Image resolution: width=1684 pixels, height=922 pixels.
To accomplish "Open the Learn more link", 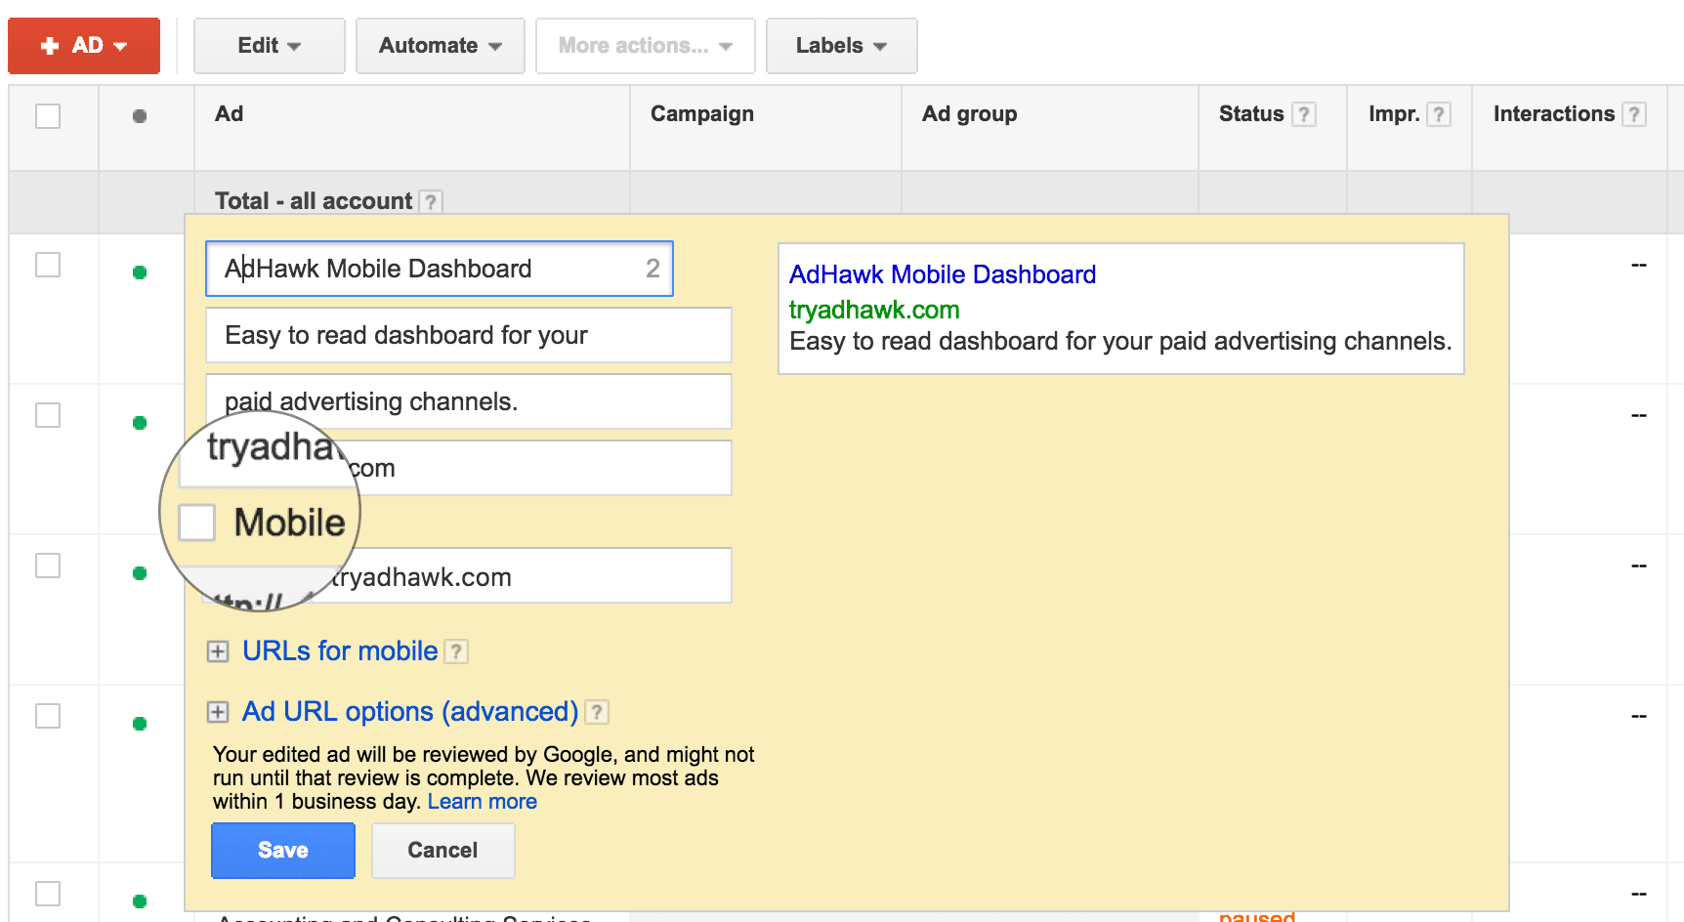I will click(483, 802).
